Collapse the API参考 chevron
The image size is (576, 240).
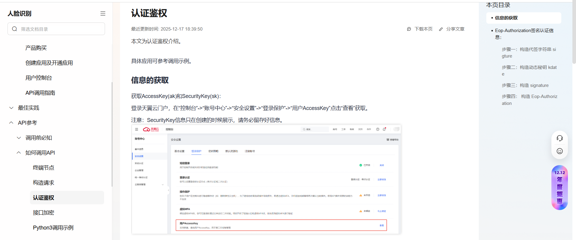pyautogui.click(x=11, y=123)
